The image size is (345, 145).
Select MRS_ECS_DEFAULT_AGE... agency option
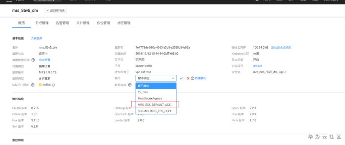[155, 105]
